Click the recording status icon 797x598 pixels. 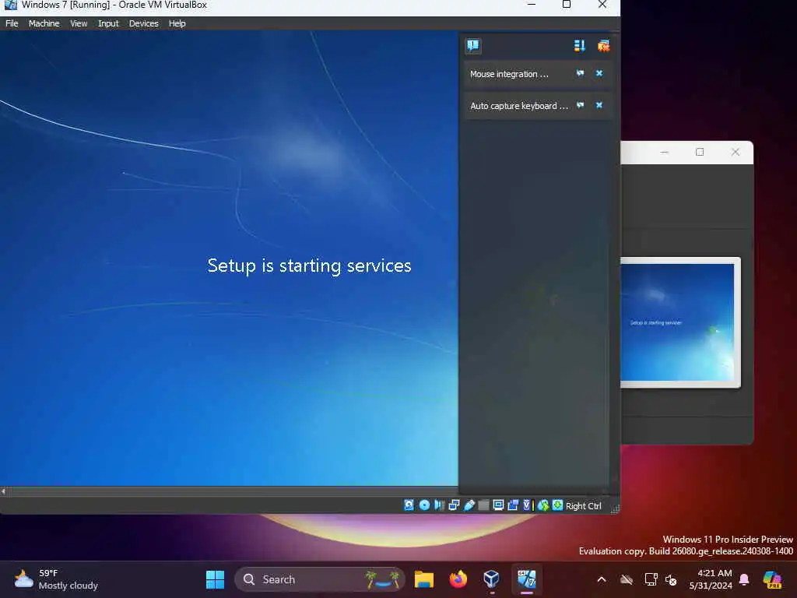pyautogui.click(x=513, y=505)
